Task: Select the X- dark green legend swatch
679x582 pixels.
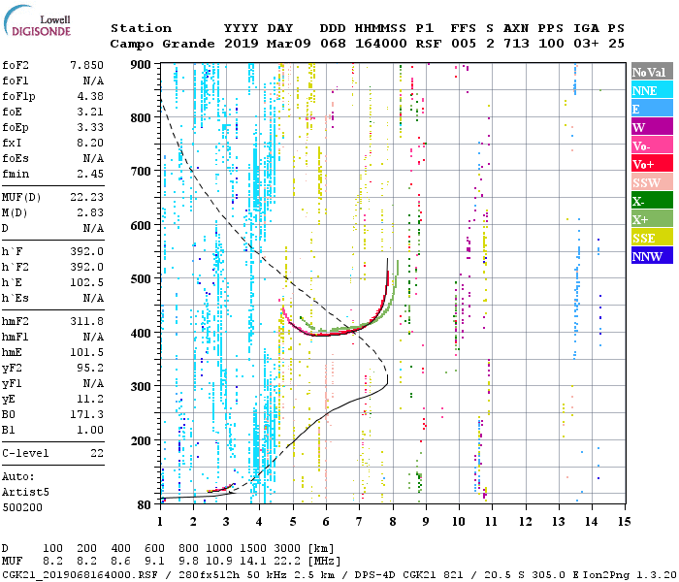Action: click(x=652, y=200)
